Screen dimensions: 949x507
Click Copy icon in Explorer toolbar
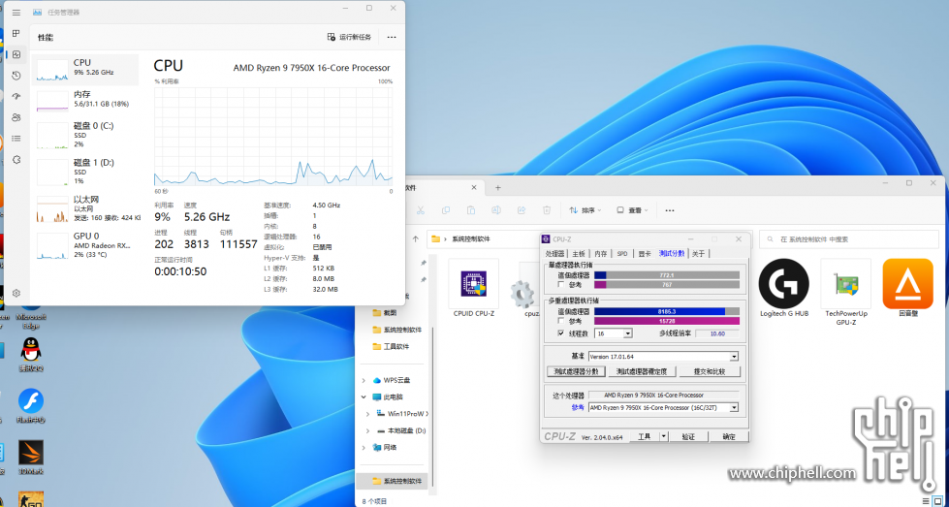(x=446, y=210)
